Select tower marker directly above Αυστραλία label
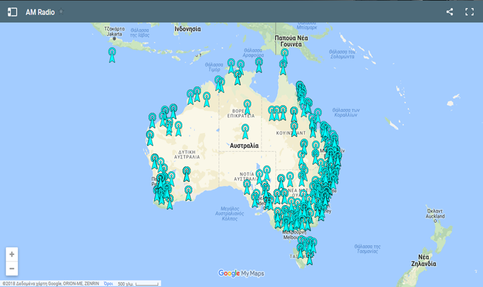483x287 pixels. pos(245,131)
